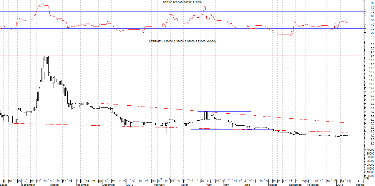The width and height of the screenshot is (375, 186).
Task: Click the Relative Strength Index title label
Action: click(184, 2)
